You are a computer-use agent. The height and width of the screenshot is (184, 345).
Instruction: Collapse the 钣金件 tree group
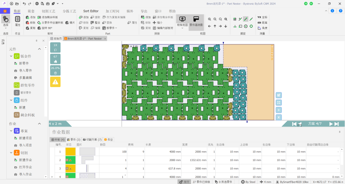coord(11,56)
